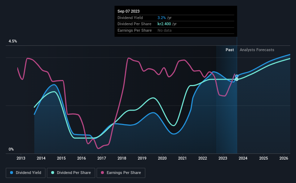Viewport: 296px width, 183px height.
Task: Click the Past section label
Action: (x=230, y=50)
